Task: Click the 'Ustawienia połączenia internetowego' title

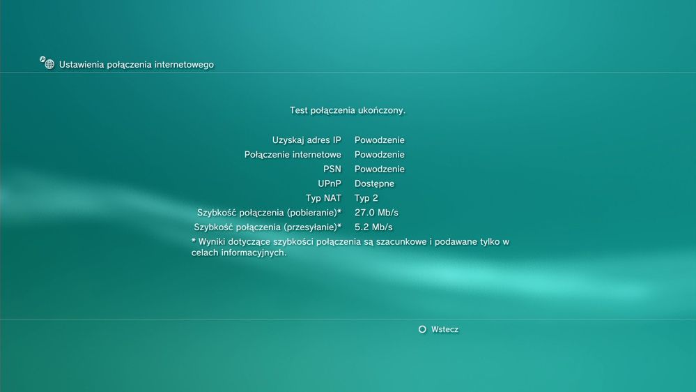Action: [137, 65]
